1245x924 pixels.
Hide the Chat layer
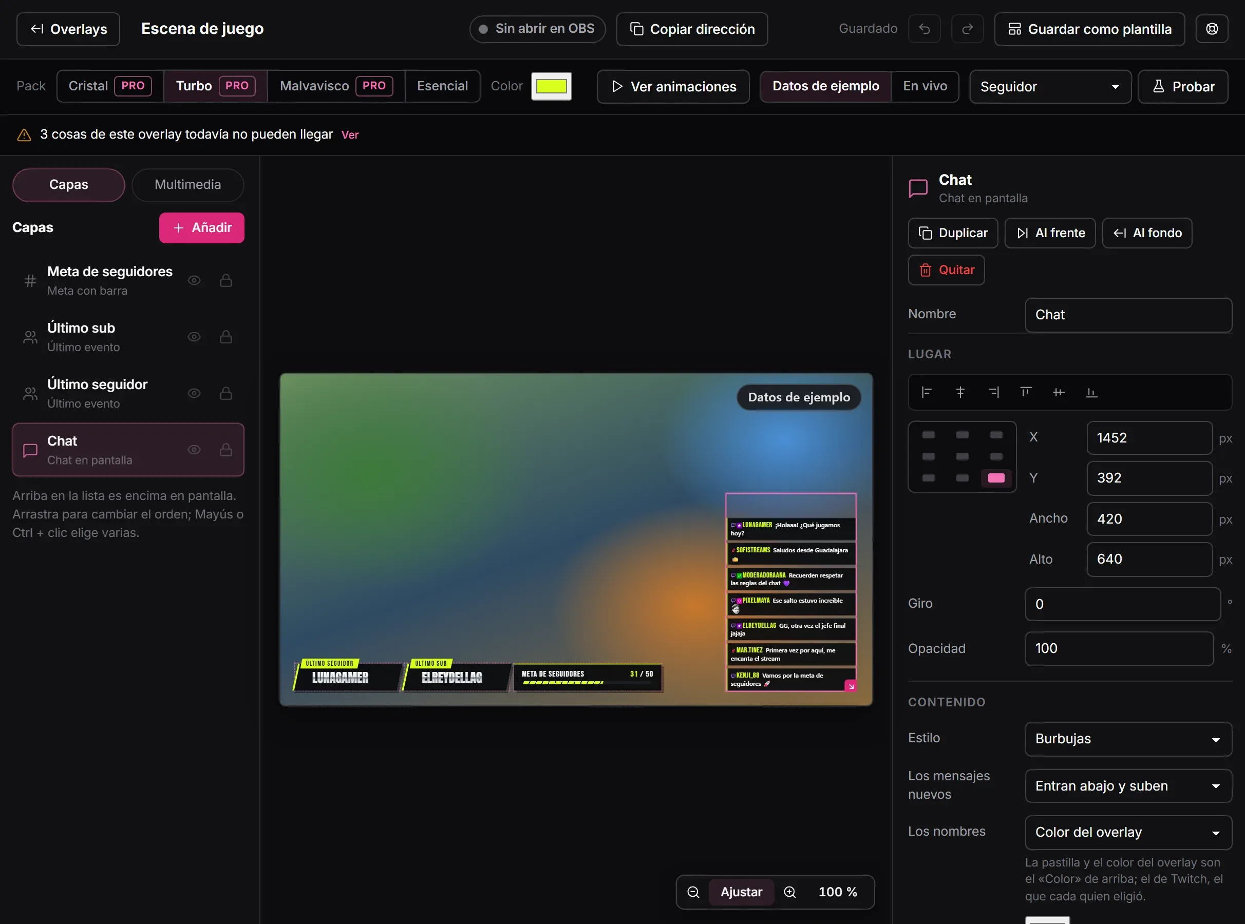coord(194,450)
